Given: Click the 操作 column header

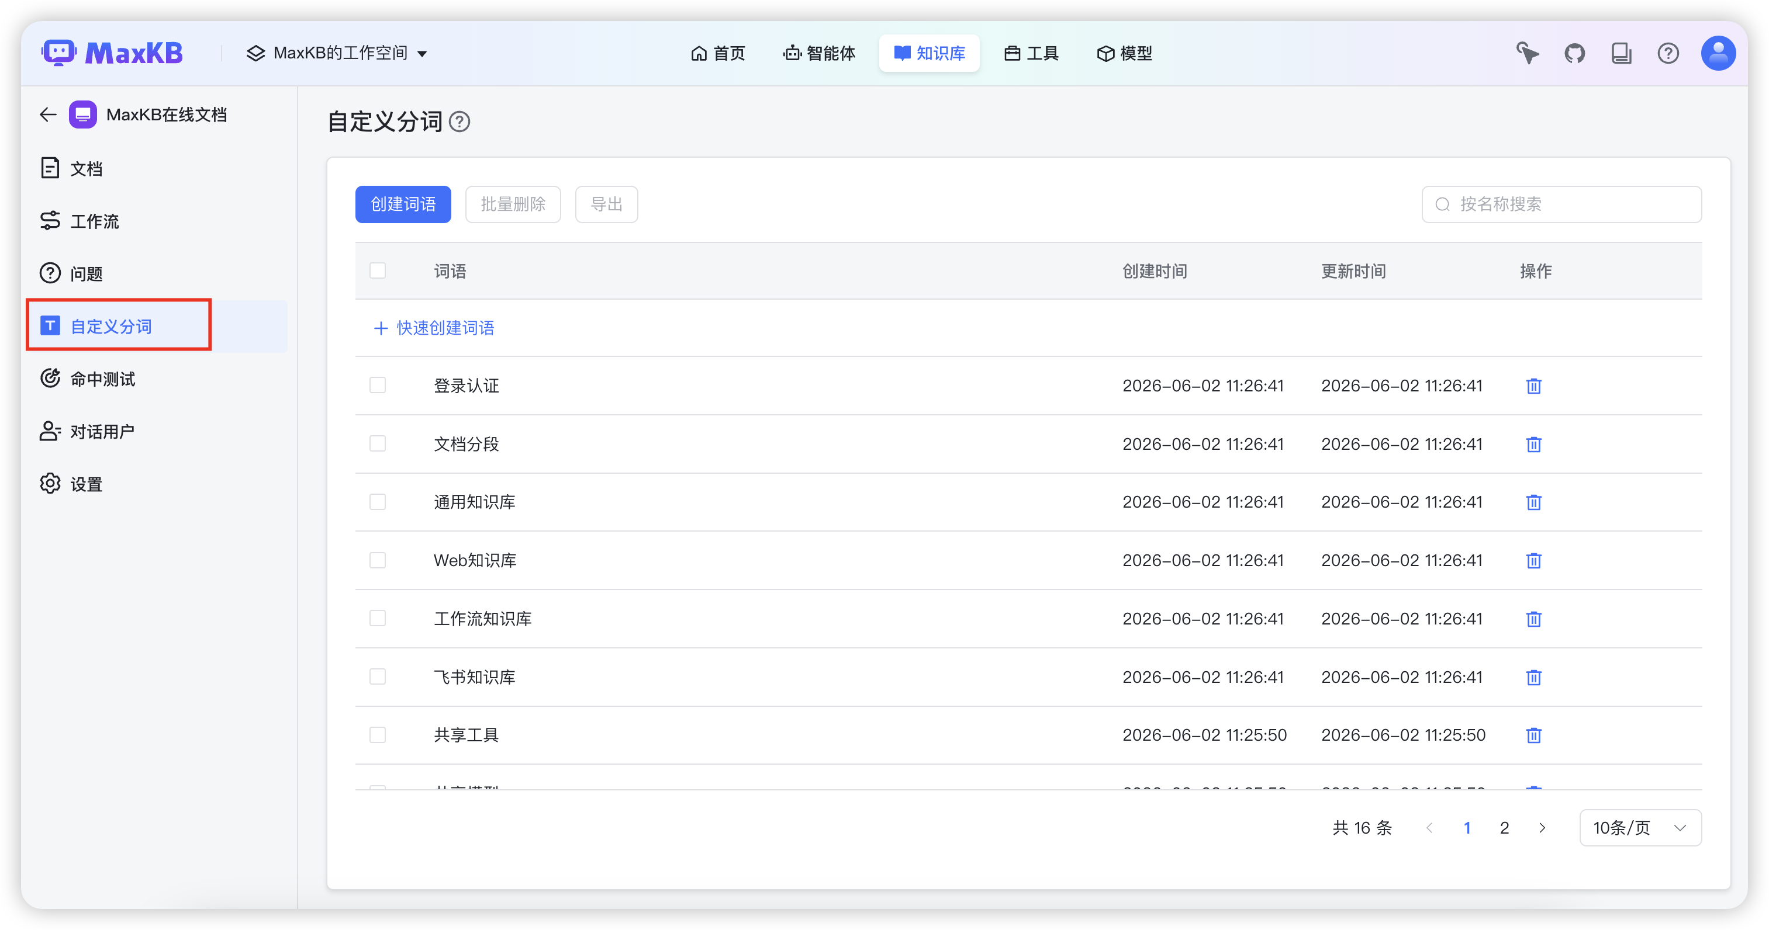Looking at the screenshot, I should [1536, 271].
